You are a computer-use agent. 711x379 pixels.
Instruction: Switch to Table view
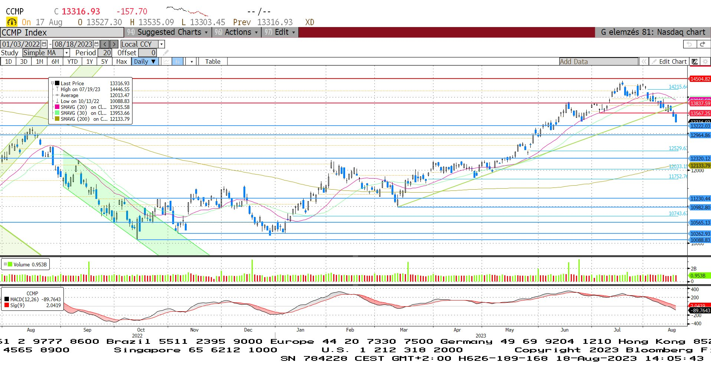point(213,61)
